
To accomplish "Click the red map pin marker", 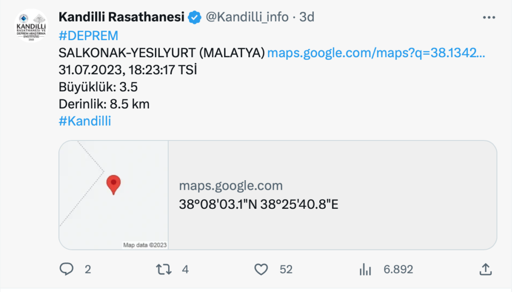I will click(x=113, y=184).
